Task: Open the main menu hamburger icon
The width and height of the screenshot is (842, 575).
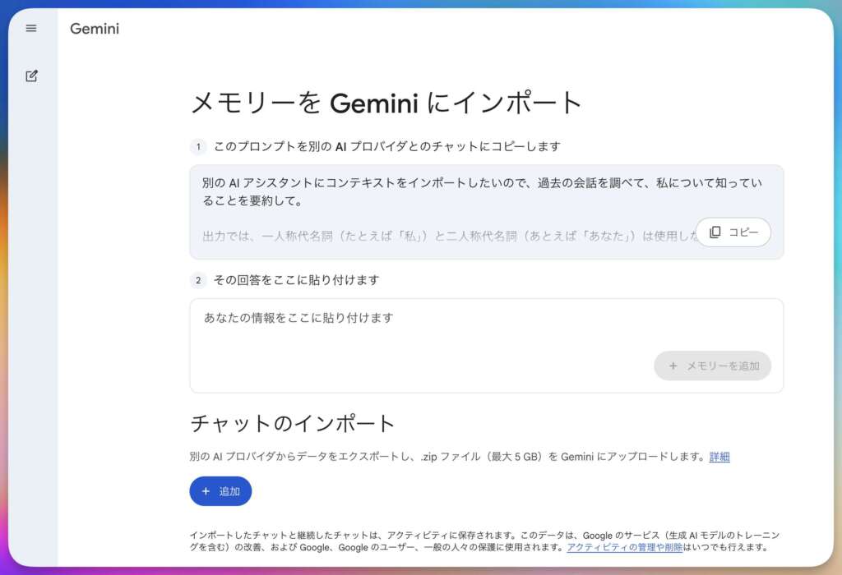Action: coord(31,28)
